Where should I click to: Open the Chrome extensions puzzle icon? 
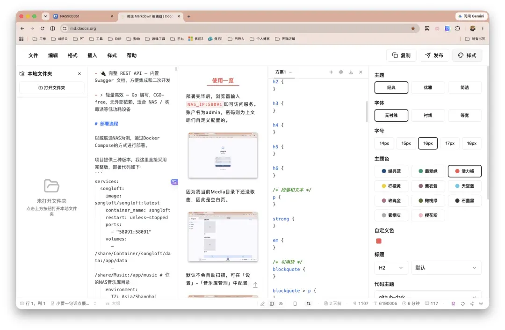point(457,29)
